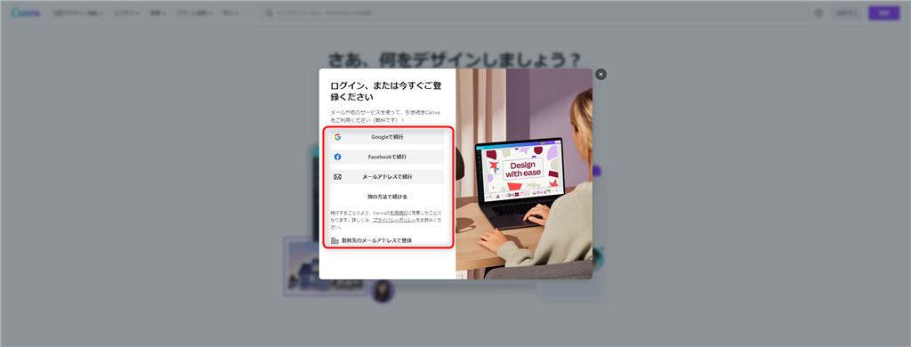Image resolution: width=911 pixels, height=347 pixels.
Task: Click the round icon left of ログイン
Action: click(x=818, y=12)
